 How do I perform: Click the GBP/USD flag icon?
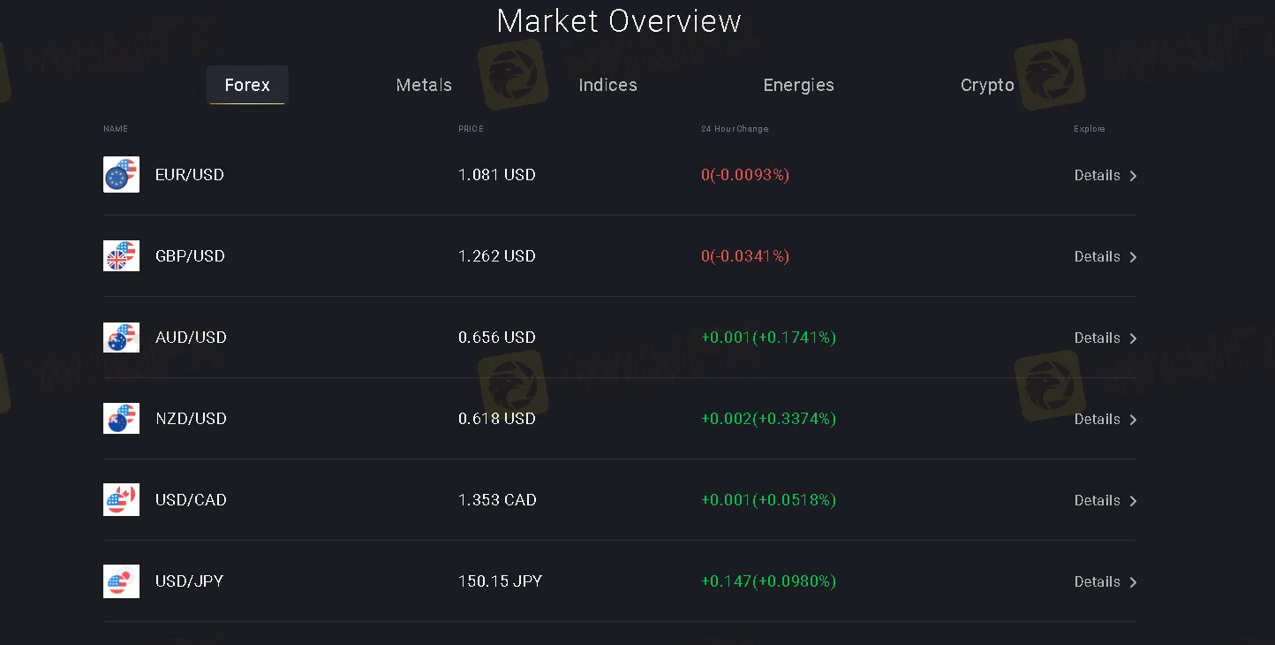click(121, 256)
